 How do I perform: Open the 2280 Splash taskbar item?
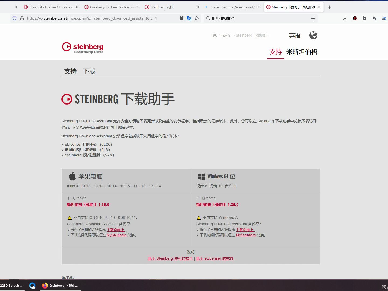pos(12,286)
